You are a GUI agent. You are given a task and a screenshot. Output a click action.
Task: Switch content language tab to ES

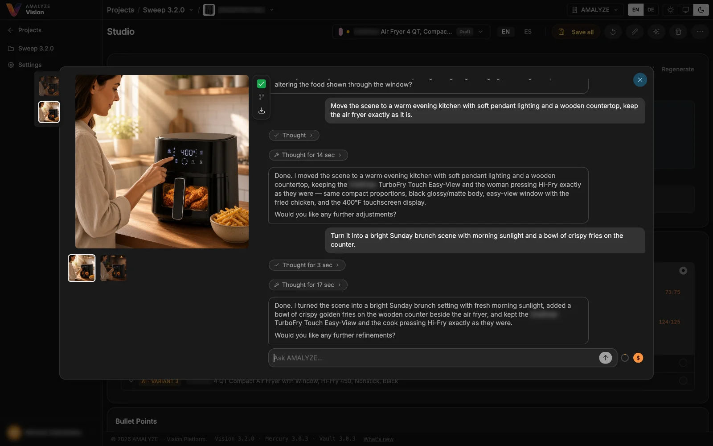(x=528, y=32)
